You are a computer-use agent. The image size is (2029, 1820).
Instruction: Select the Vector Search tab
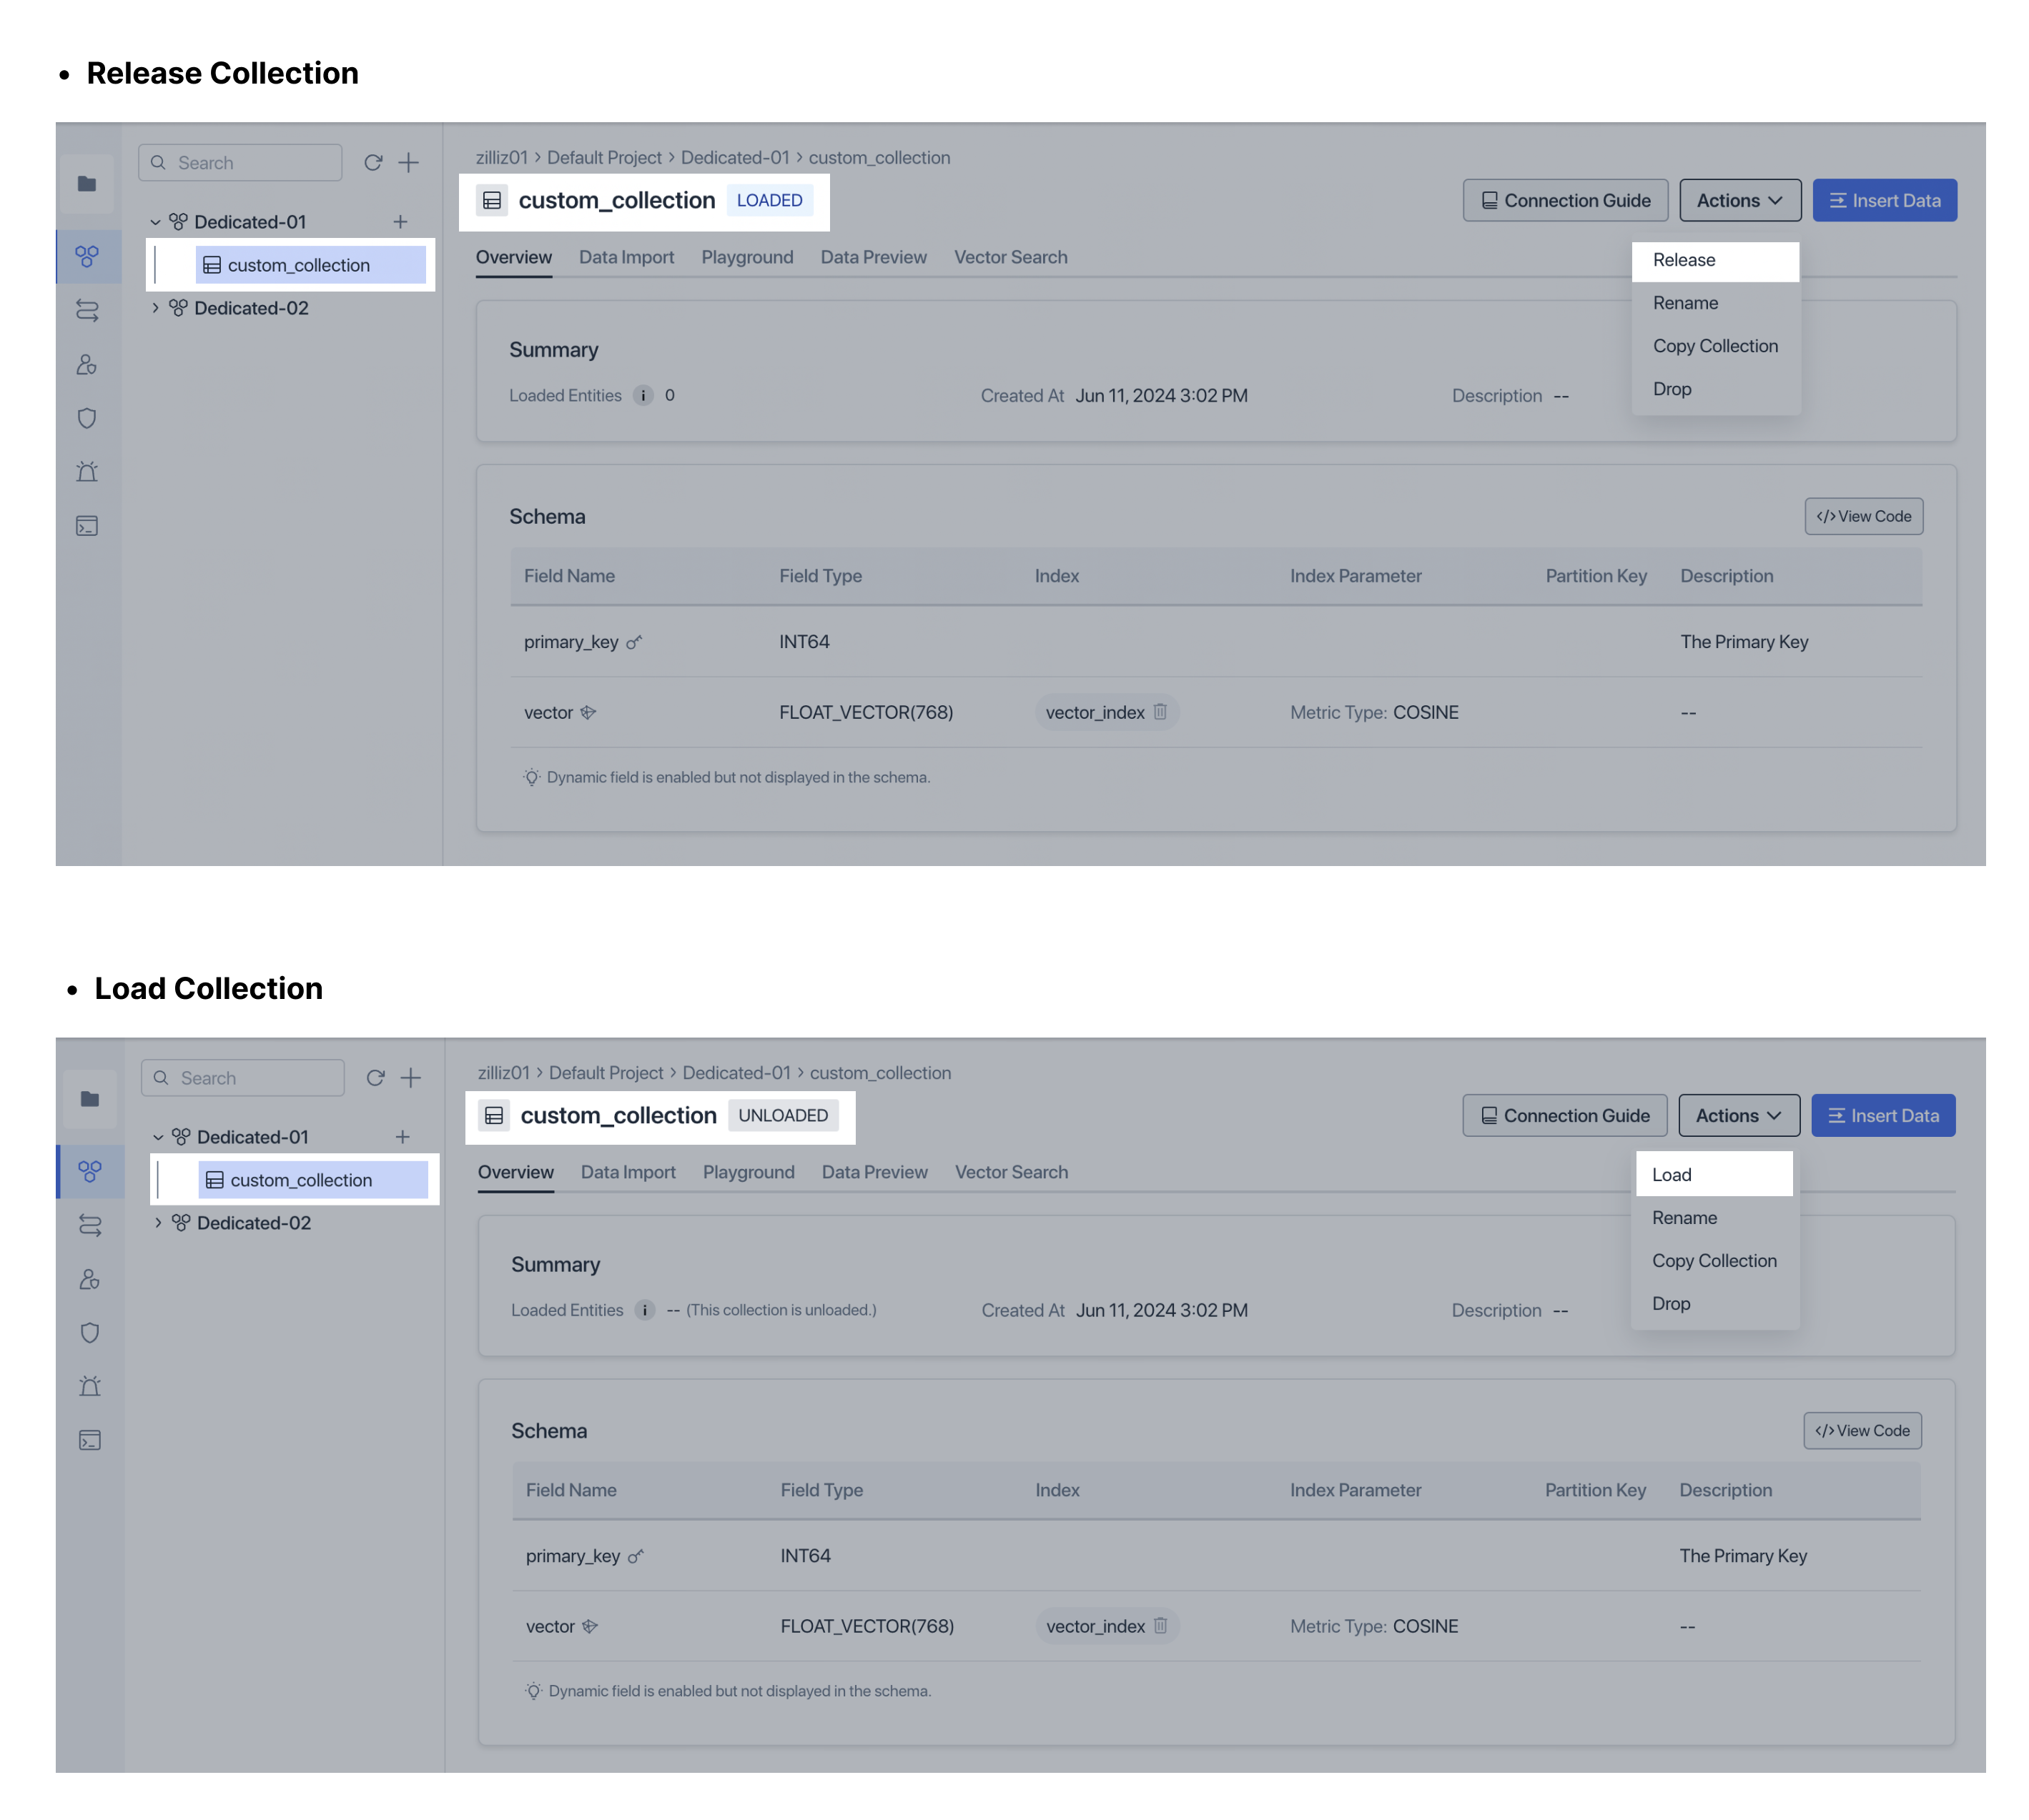point(1011,257)
